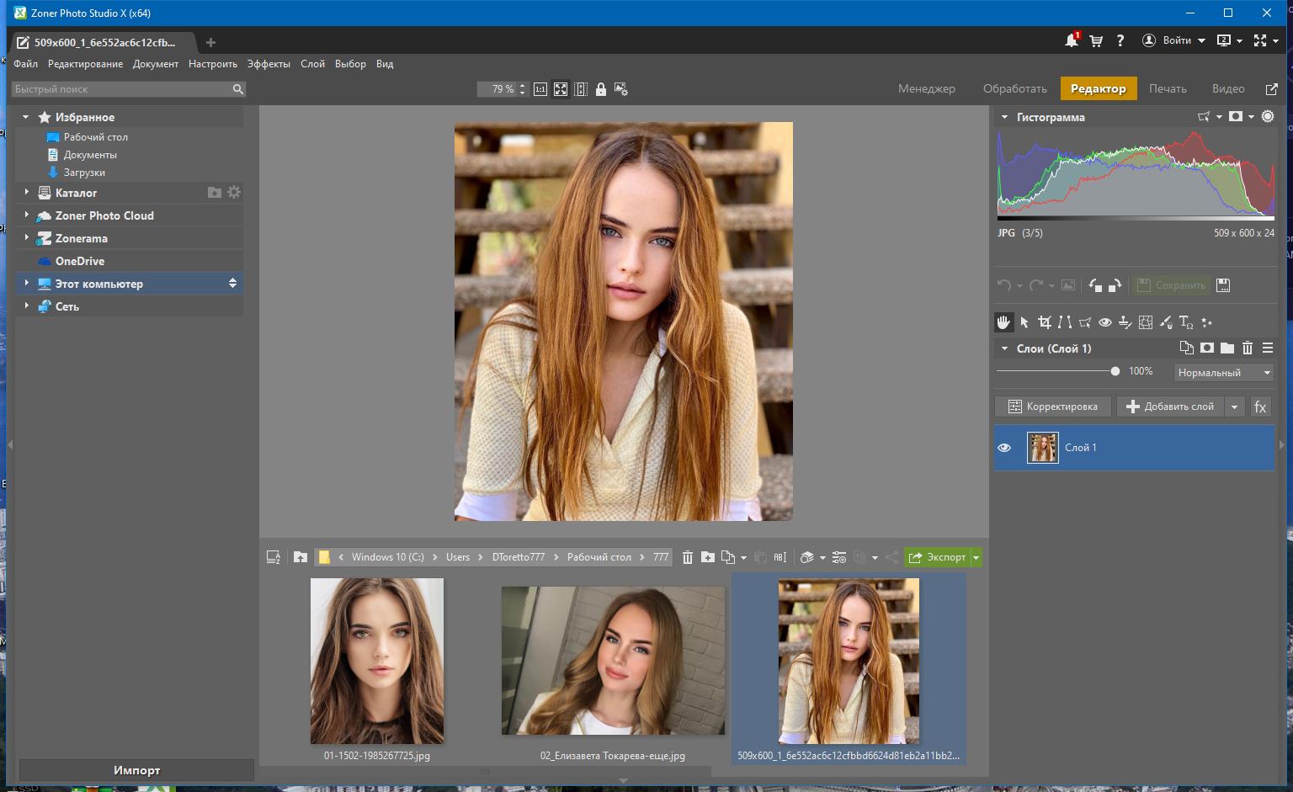Collapse the Слои panel

pos(1004,348)
